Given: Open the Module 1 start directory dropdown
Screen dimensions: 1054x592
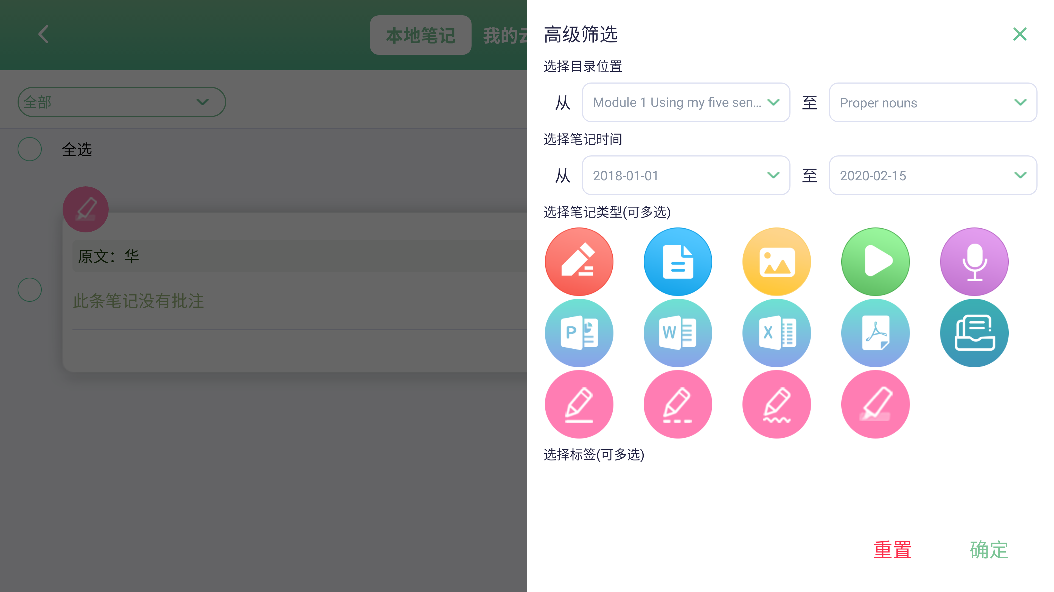Looking at the screenshot, I should [x=686, y=102].
